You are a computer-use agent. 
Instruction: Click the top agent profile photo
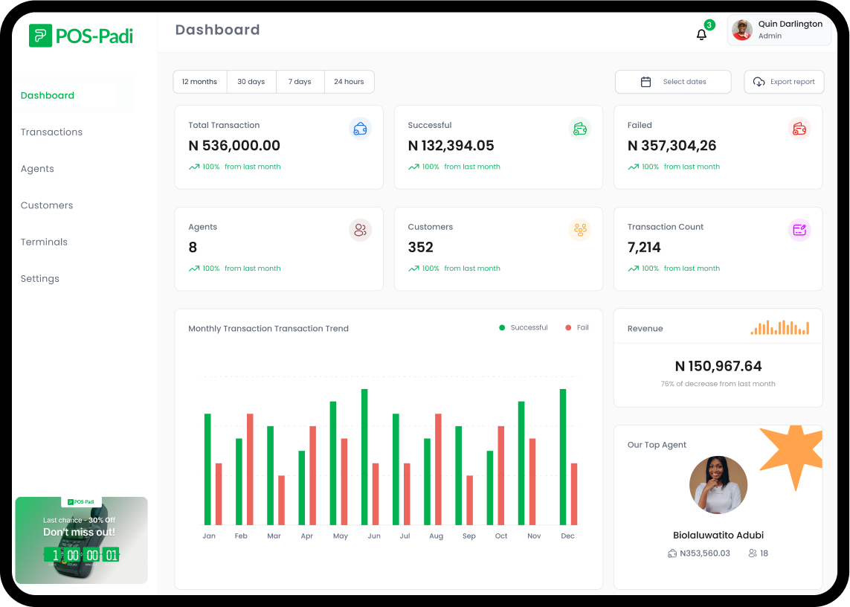(718, 485)
